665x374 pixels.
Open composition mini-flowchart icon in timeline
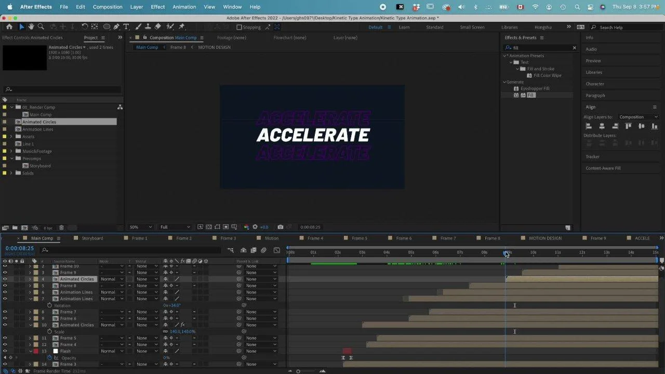[x=230, y=250]
